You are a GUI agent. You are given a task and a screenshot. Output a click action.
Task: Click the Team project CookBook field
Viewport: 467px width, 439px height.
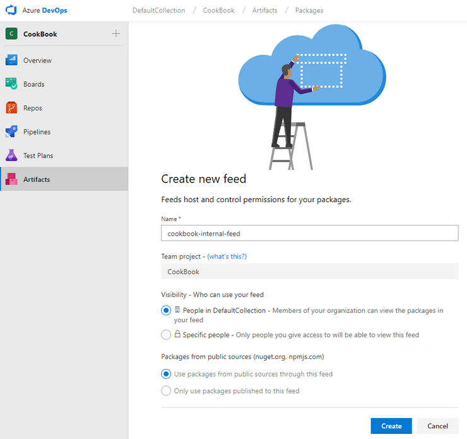[310, 271]
